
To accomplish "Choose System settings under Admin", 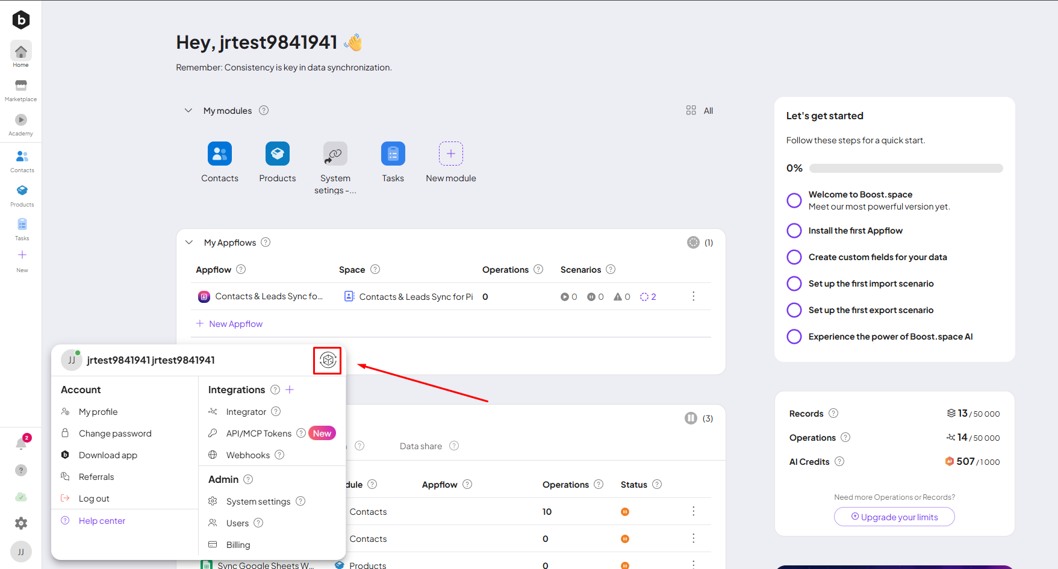I will (x=258, y=502).
